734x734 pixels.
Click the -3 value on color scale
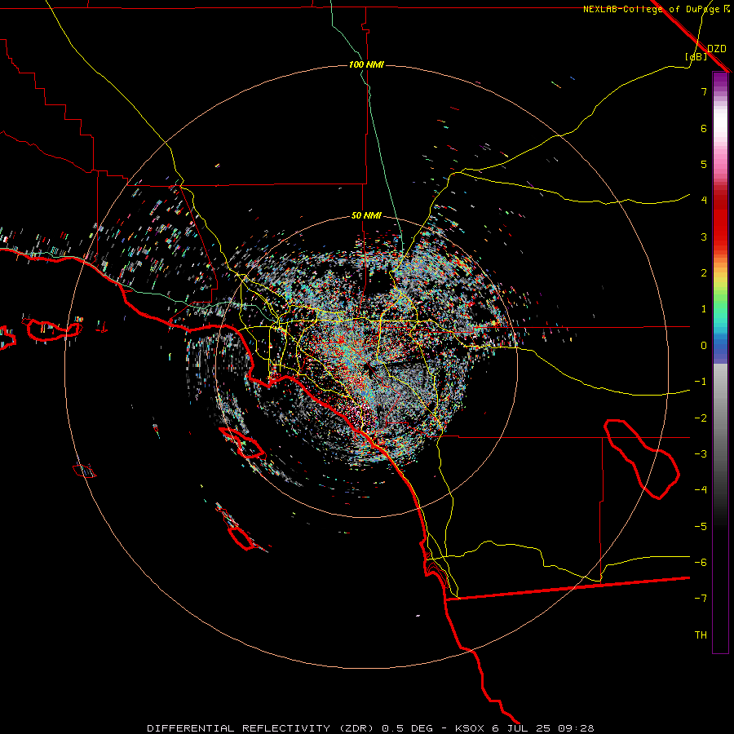(x=701, y=454)
